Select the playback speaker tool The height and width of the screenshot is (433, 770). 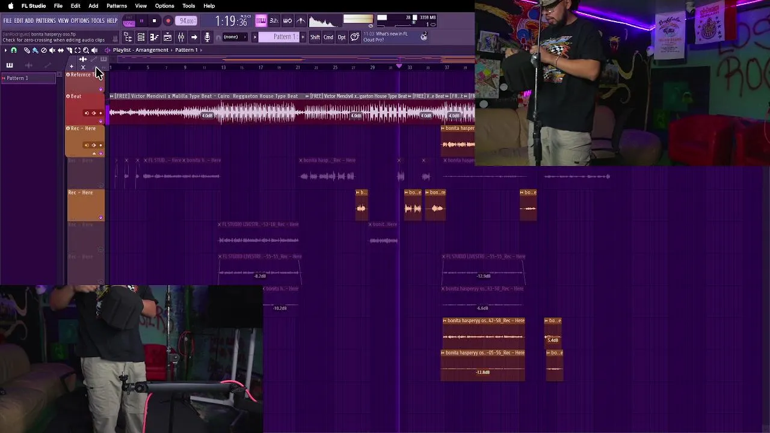94,51
